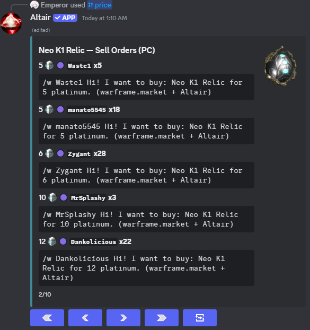310x330 pixels.
Task: Click the platinum icon next to MrSplashy price
Action: pos(52,197)
